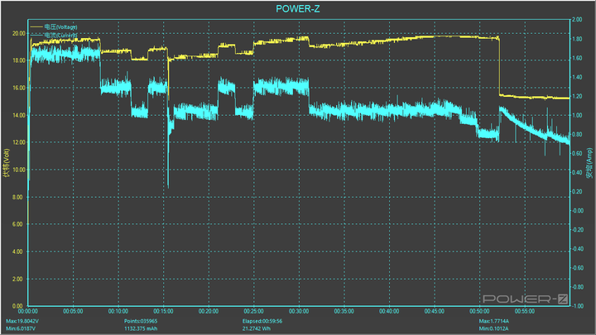Click the 00:40:00 time axis label
Screen dimensions: 596x335
point(389,311)
